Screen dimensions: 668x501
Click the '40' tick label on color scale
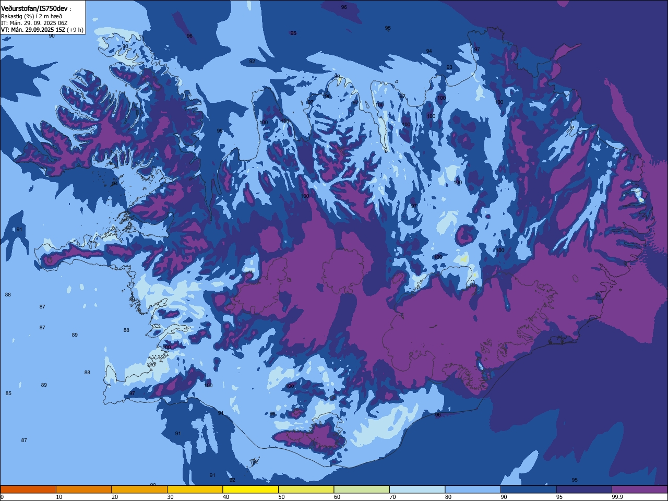(226, 497)
